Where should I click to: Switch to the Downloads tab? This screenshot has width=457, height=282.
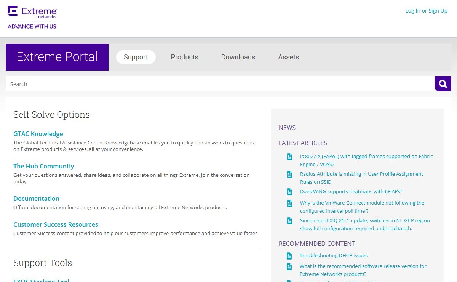point(238,57)
